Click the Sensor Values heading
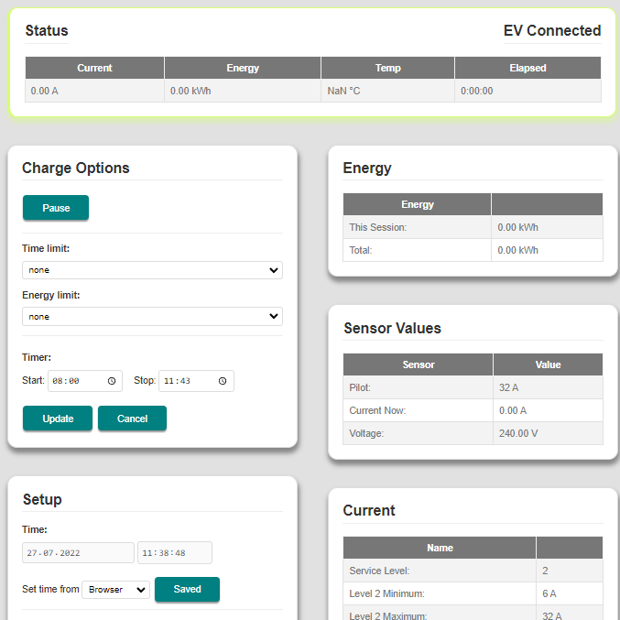 [x=392, y=328]
